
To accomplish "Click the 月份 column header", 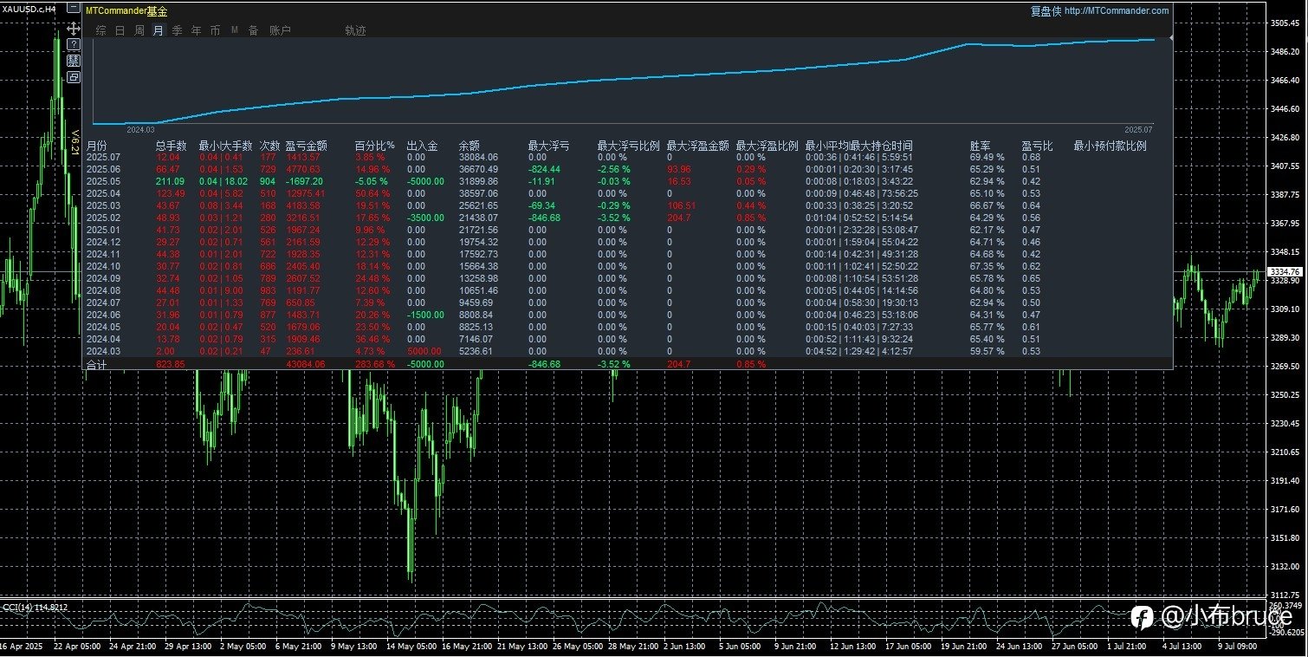I will click(x=97, y=146).
